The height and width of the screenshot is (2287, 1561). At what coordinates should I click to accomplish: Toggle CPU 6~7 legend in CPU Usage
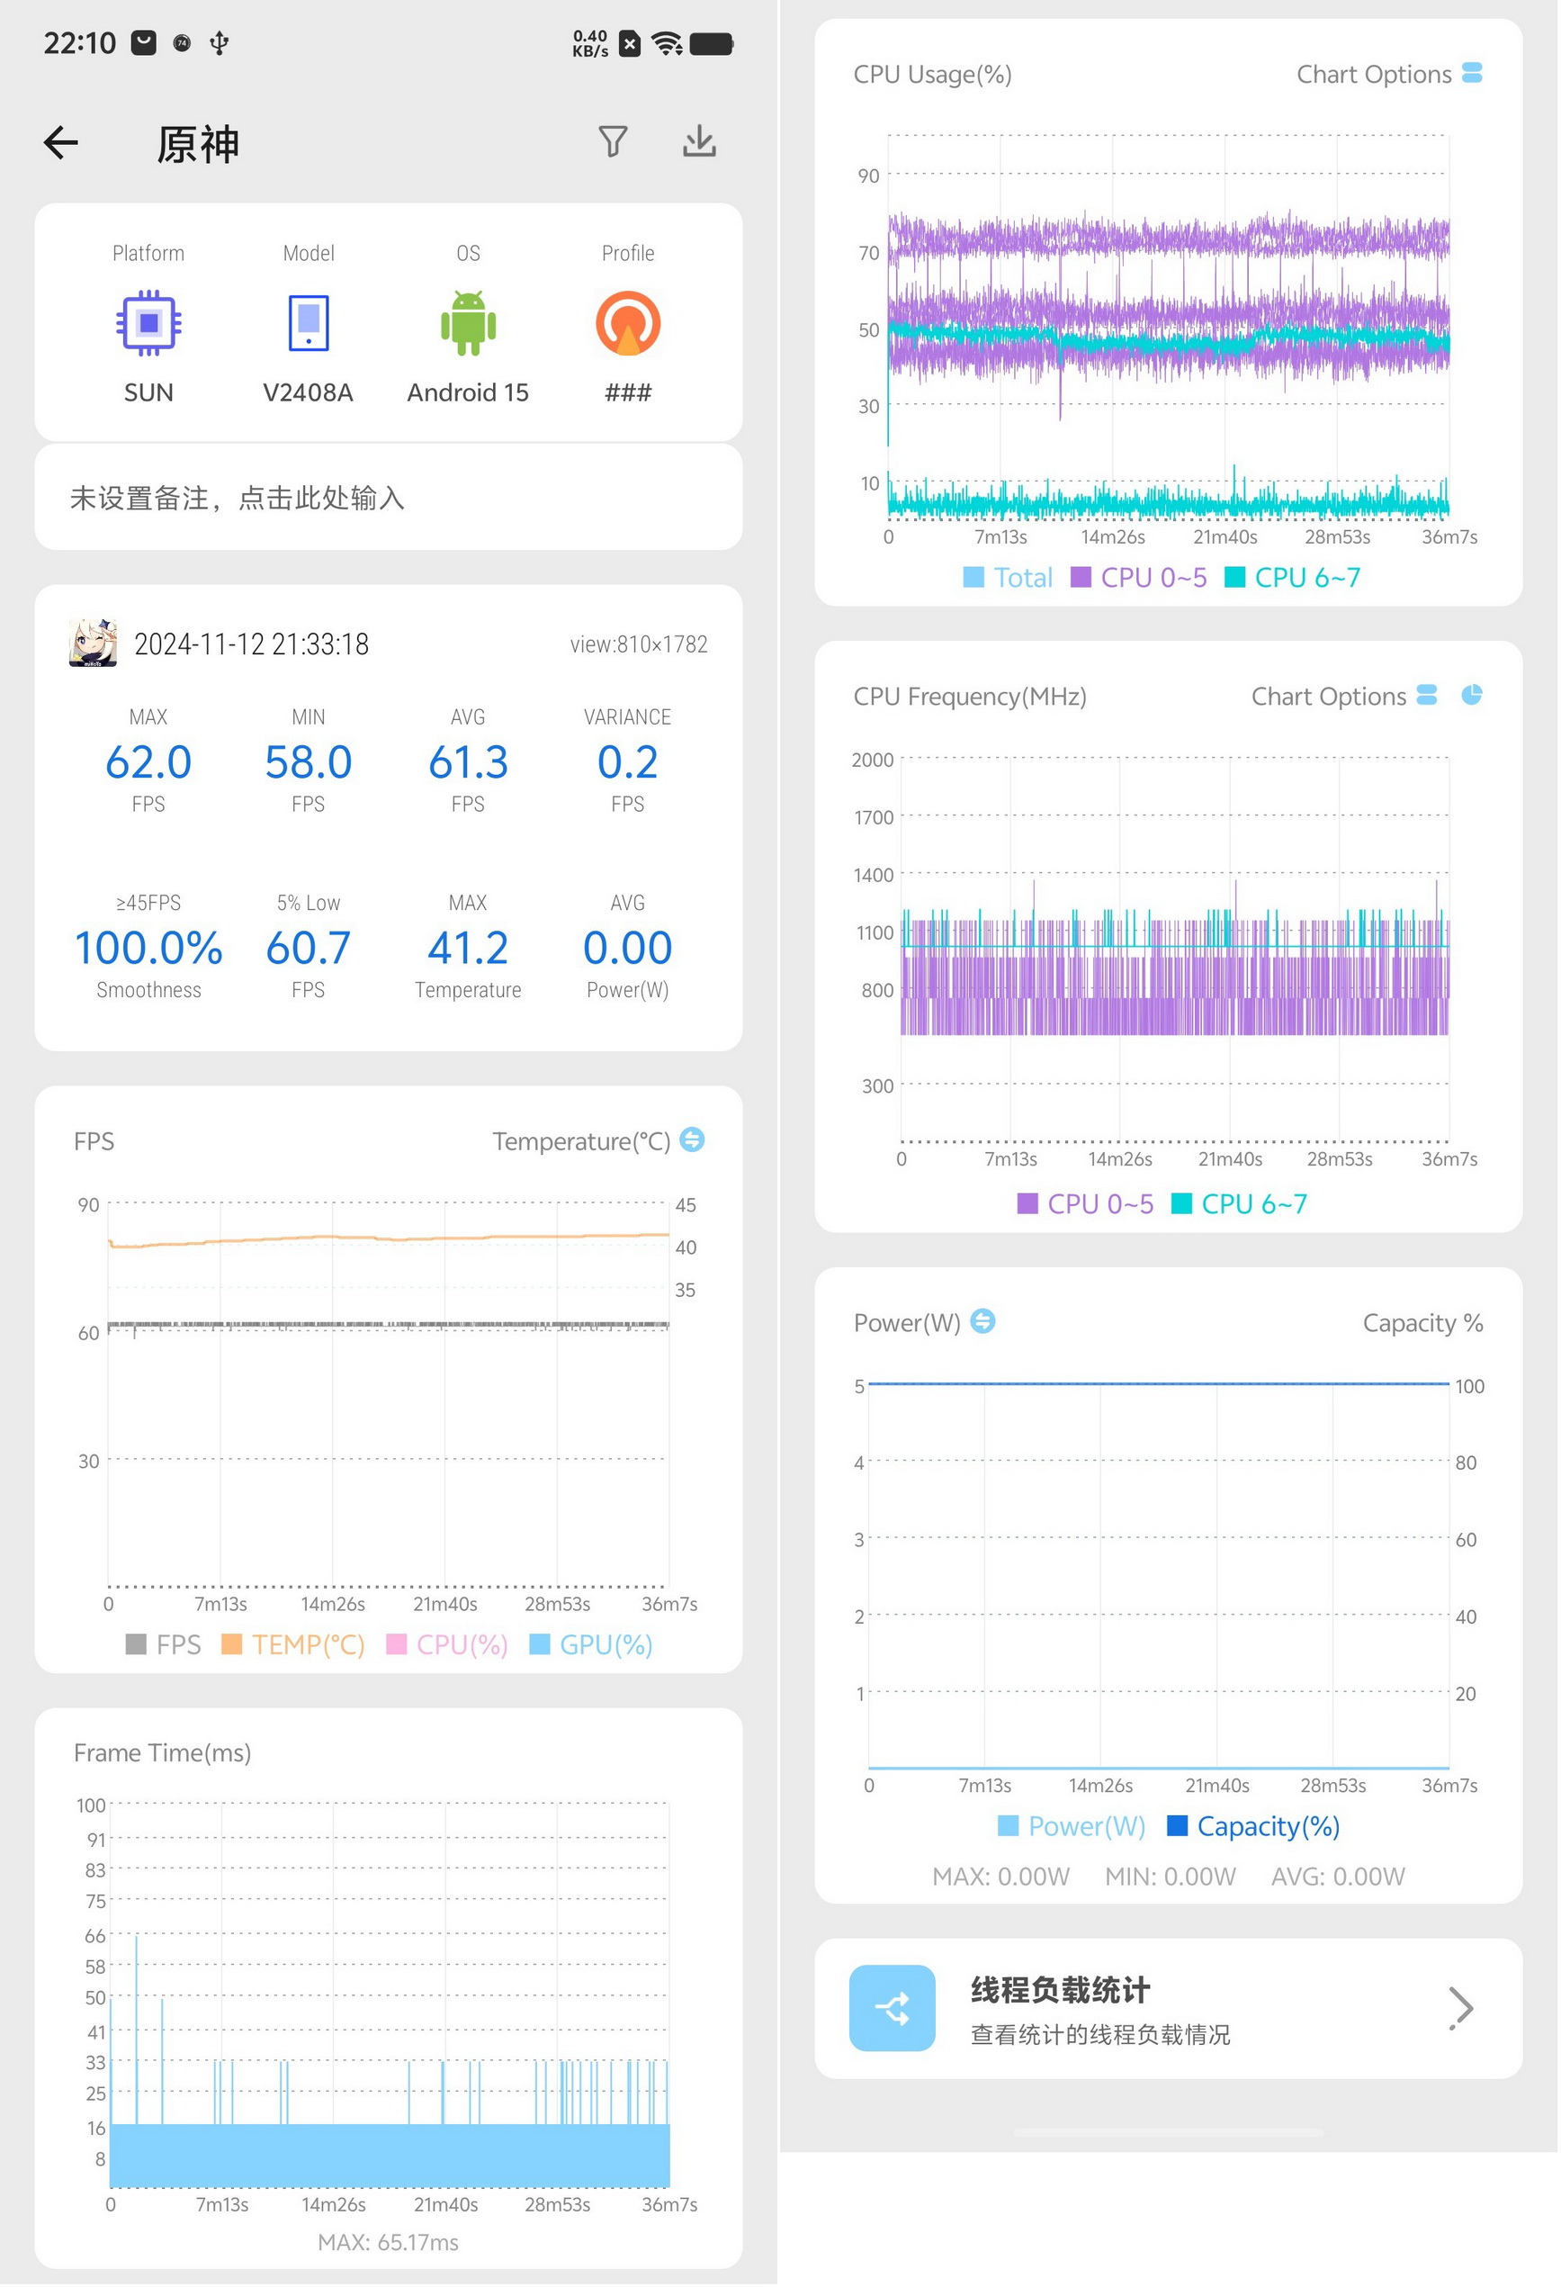1294,578
